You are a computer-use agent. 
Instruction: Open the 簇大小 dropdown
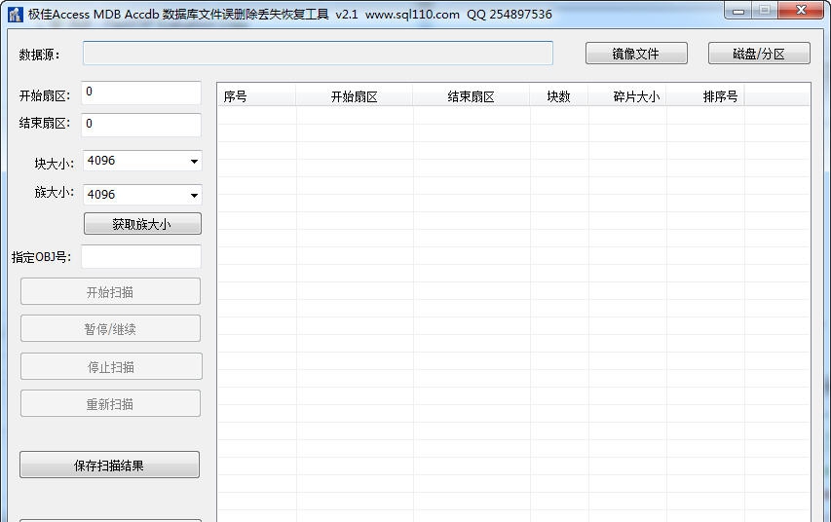(x=142, y=195)
